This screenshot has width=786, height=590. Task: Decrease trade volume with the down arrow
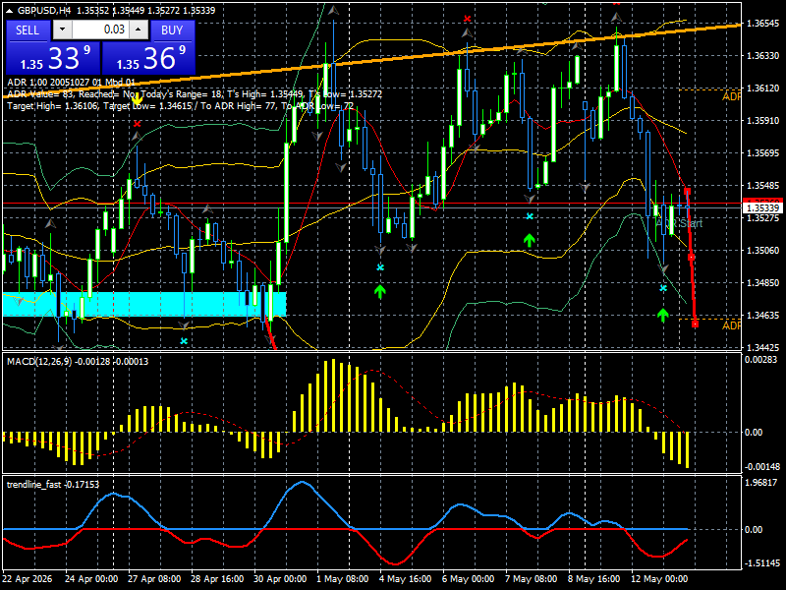(x=62, y=29)
